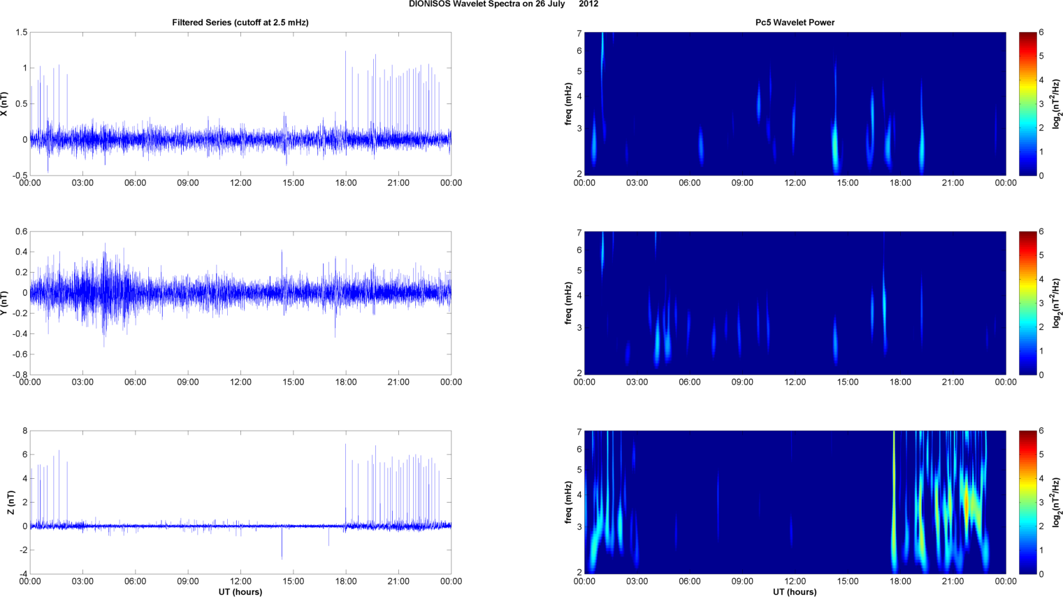Click the 'Filtered Series (cutoff at 2.5 mHz)' heading
The height and width of the screenshot is (597, 1063).
pos(240,22)
